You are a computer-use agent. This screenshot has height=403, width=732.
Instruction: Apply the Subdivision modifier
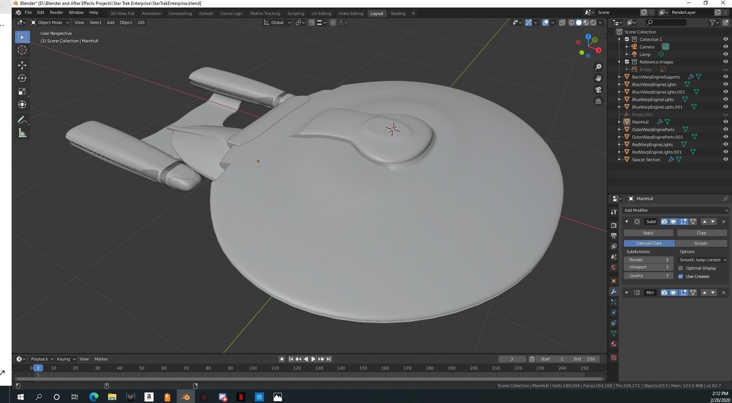[648, 233]
